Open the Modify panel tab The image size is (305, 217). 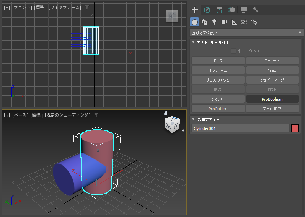coord(207,10)
